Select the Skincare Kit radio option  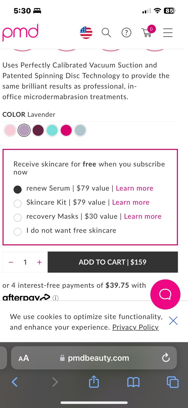click(x=18, y=203)
